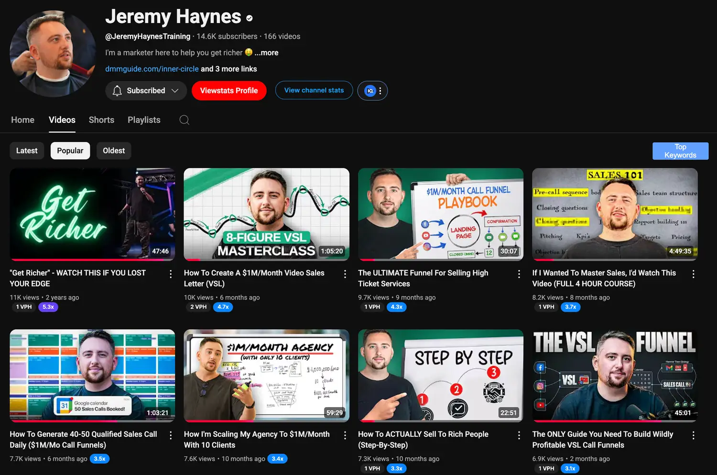
Task: Open options for Video Sales Letter video
Action: (345, 274)
